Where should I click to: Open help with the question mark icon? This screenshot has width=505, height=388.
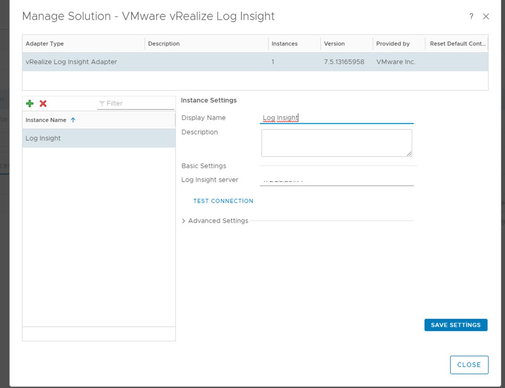point(471,16)
